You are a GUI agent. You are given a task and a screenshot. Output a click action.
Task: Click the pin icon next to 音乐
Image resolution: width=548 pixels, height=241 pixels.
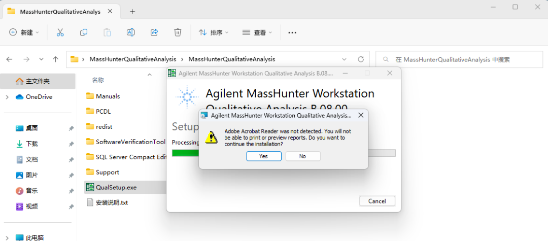click(72, 191)
